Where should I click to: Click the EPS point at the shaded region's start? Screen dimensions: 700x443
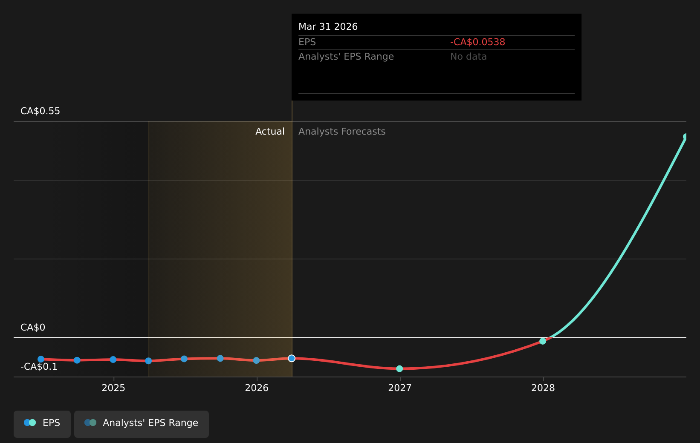point(148,361)
